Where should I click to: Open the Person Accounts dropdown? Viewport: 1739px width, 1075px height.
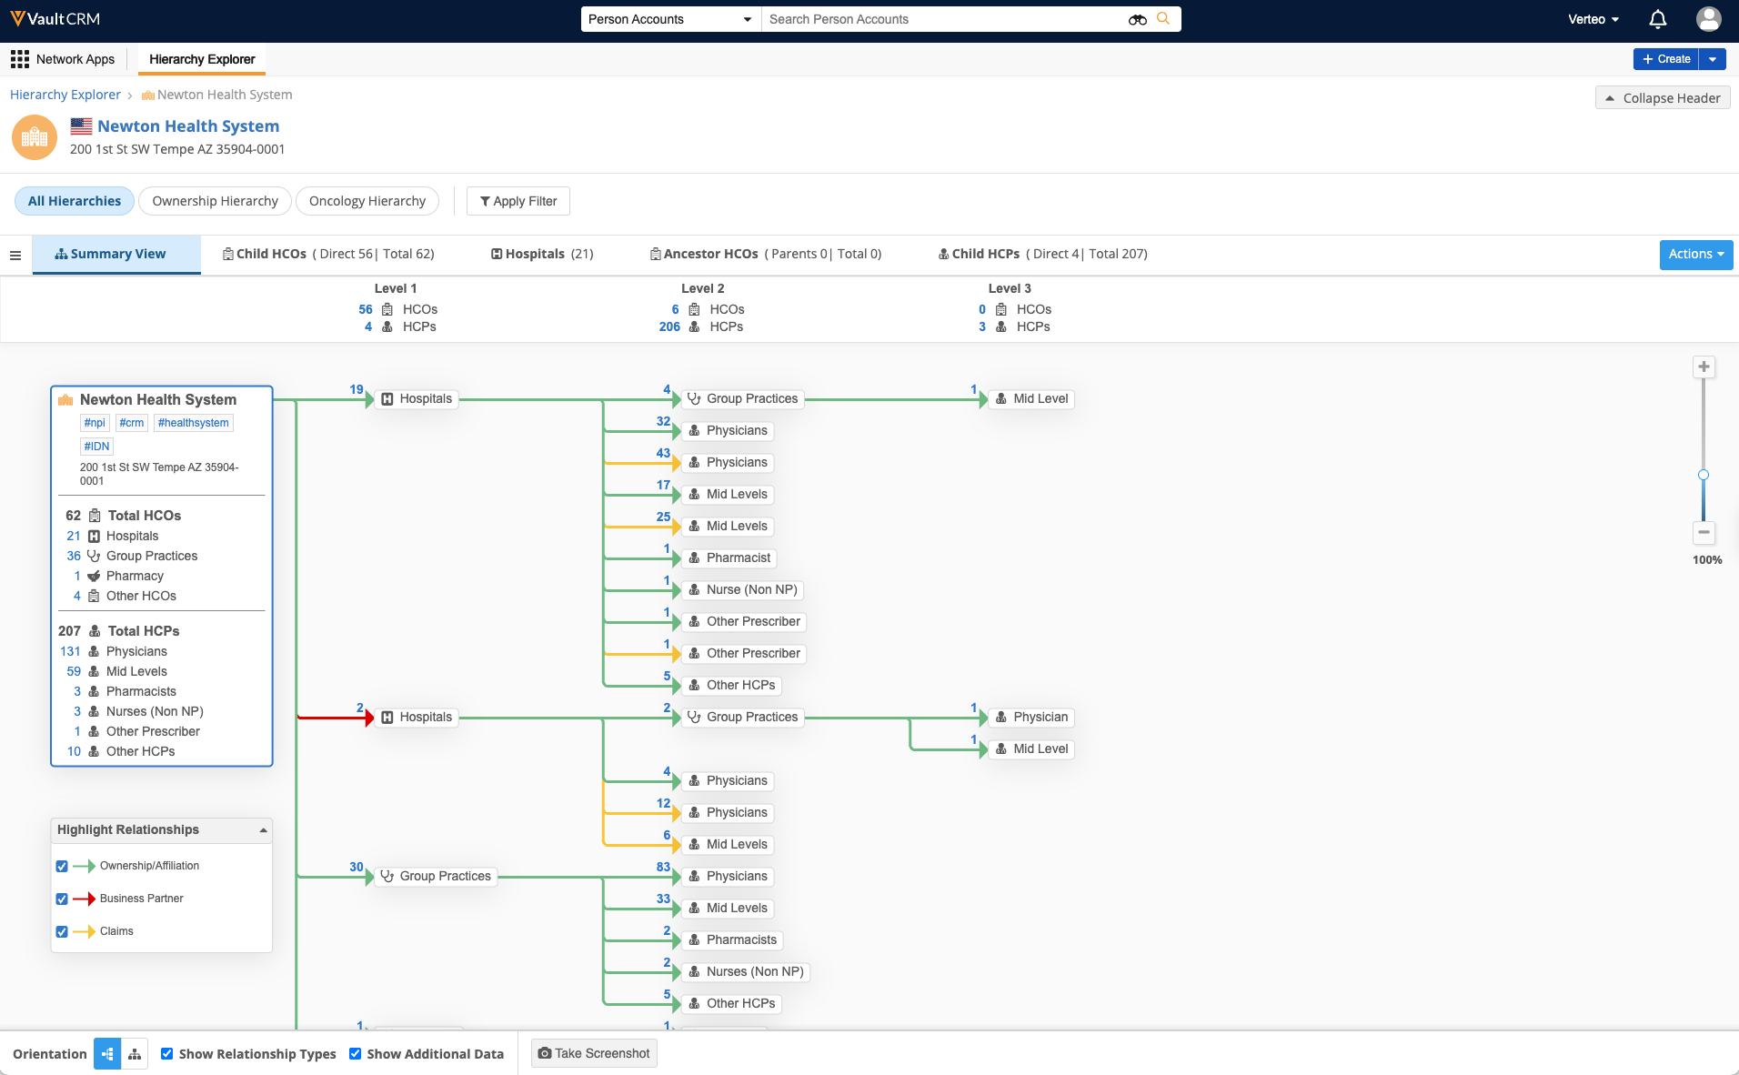670,19
